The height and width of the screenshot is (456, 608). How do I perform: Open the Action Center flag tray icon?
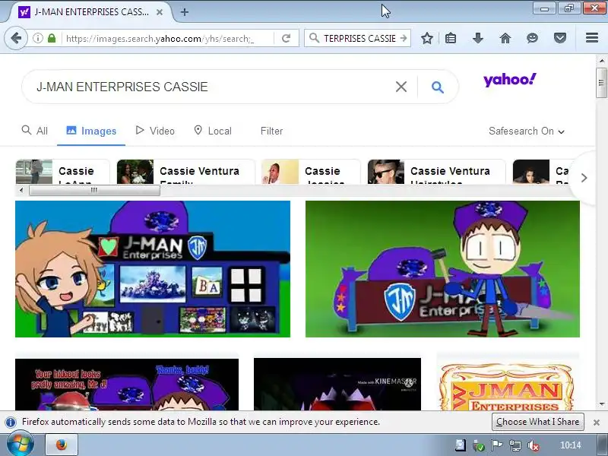pyautogui.click(x=497, y=445)
